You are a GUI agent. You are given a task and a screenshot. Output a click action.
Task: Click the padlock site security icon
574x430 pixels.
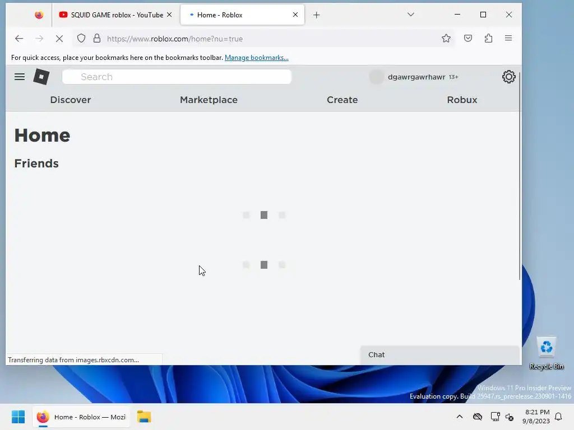96,39
